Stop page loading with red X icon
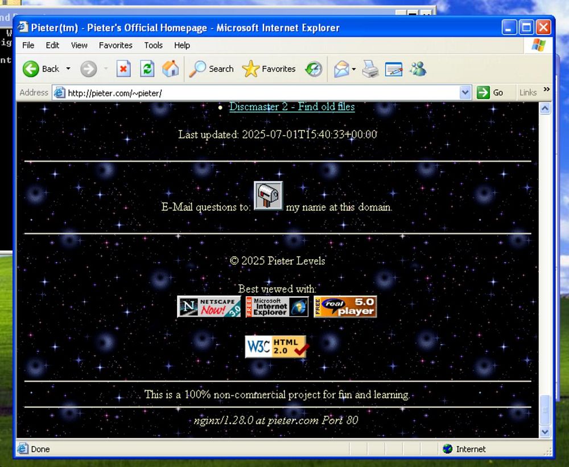569x467 pixels. tap(123, 69)
